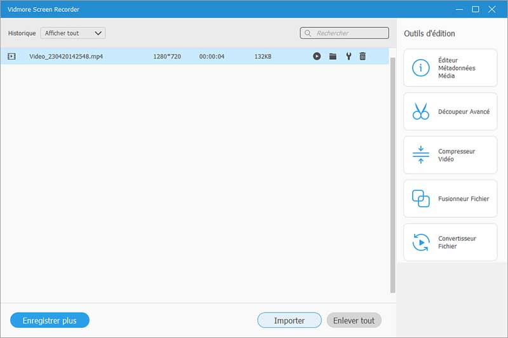The image size is (508, 338).
Task: Open the Découpeur Avancé scissors tool
Action: 450,112
